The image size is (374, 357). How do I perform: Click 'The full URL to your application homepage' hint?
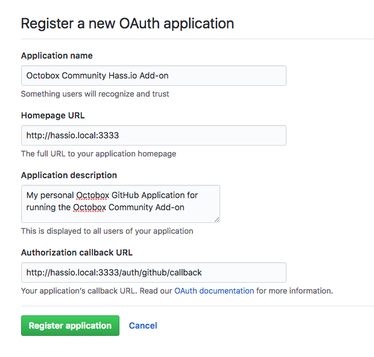point(98,153)
